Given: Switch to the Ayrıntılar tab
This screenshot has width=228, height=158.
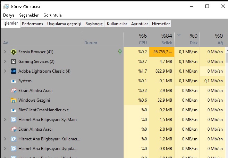Looking at the screenshot, I should 140,24.
